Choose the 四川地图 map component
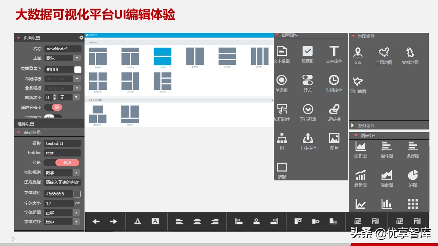The image size is (438, 246). (x=358, y=85)
